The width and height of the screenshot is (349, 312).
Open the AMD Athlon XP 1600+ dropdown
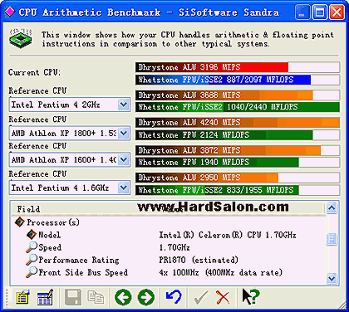coord(123,160)
